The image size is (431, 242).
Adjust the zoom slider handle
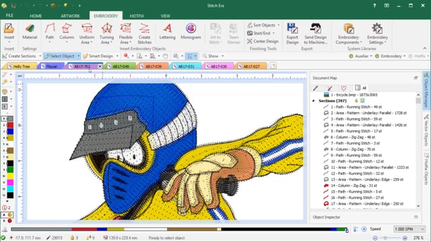pyautogui.click(x=385, y=238)
